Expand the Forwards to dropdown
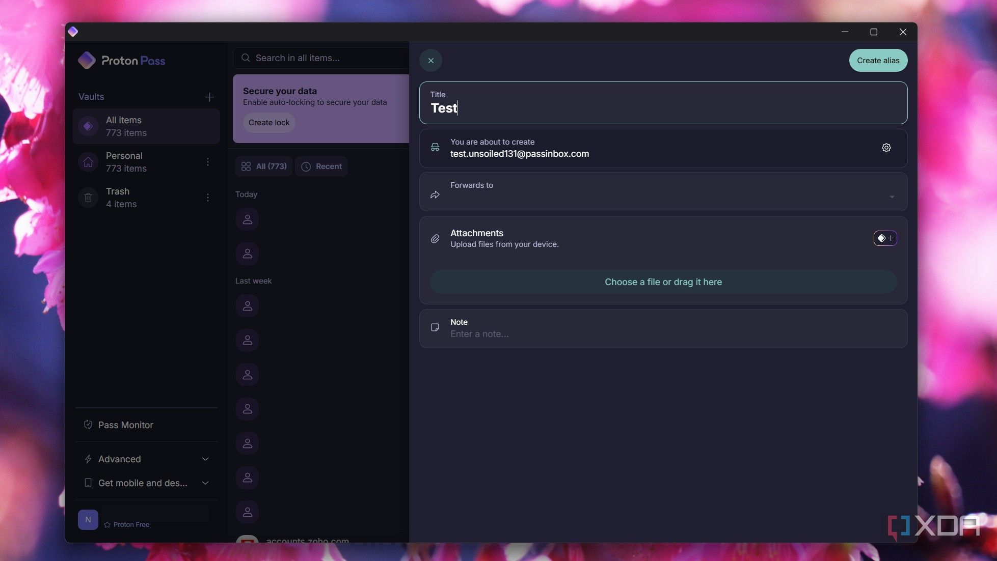The height and width of the screenshot is (561, 997). pos(663,192)
